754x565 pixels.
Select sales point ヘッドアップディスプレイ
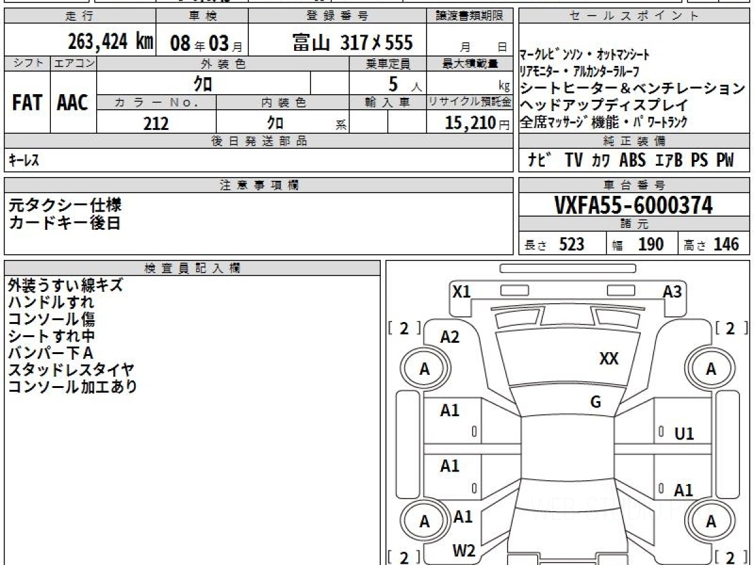pyautogui.click(x=604, y=105)
